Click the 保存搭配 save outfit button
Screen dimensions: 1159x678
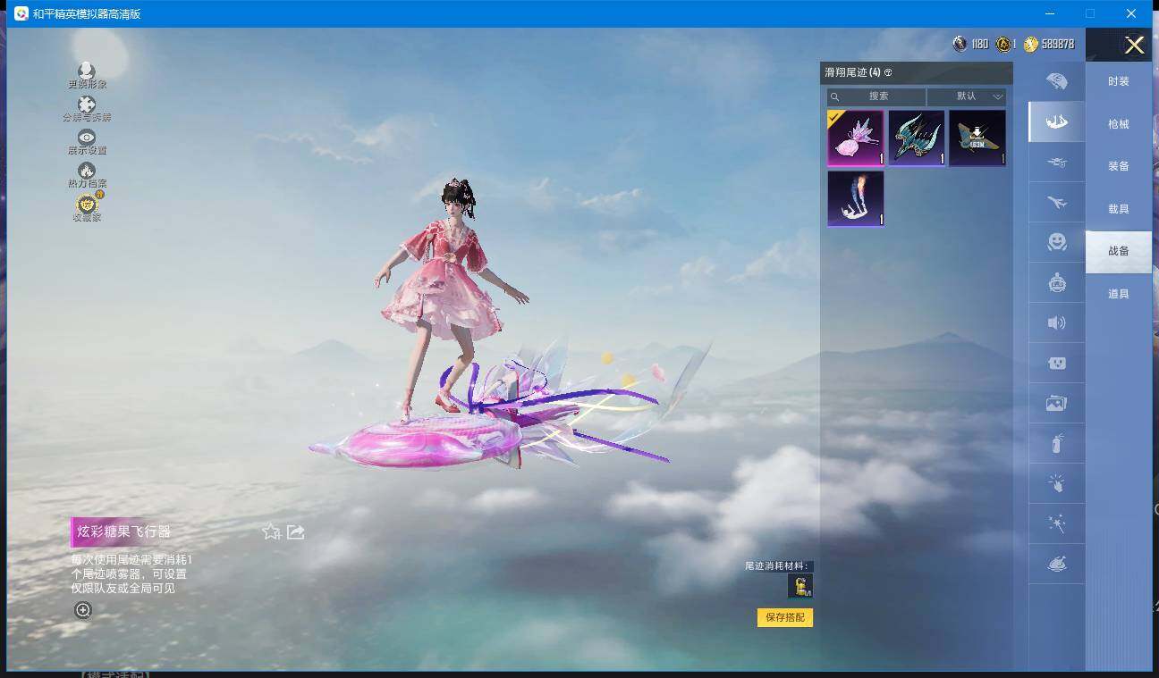(785, 617)
